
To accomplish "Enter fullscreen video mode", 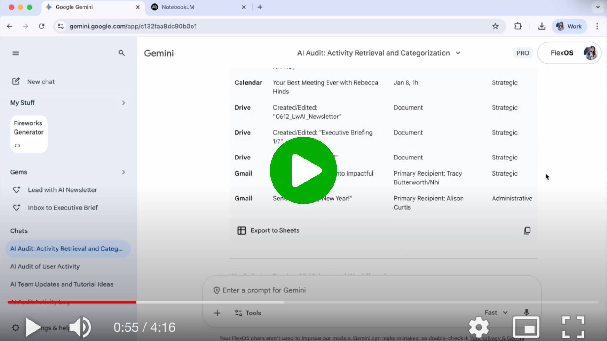I will [573, 327].
